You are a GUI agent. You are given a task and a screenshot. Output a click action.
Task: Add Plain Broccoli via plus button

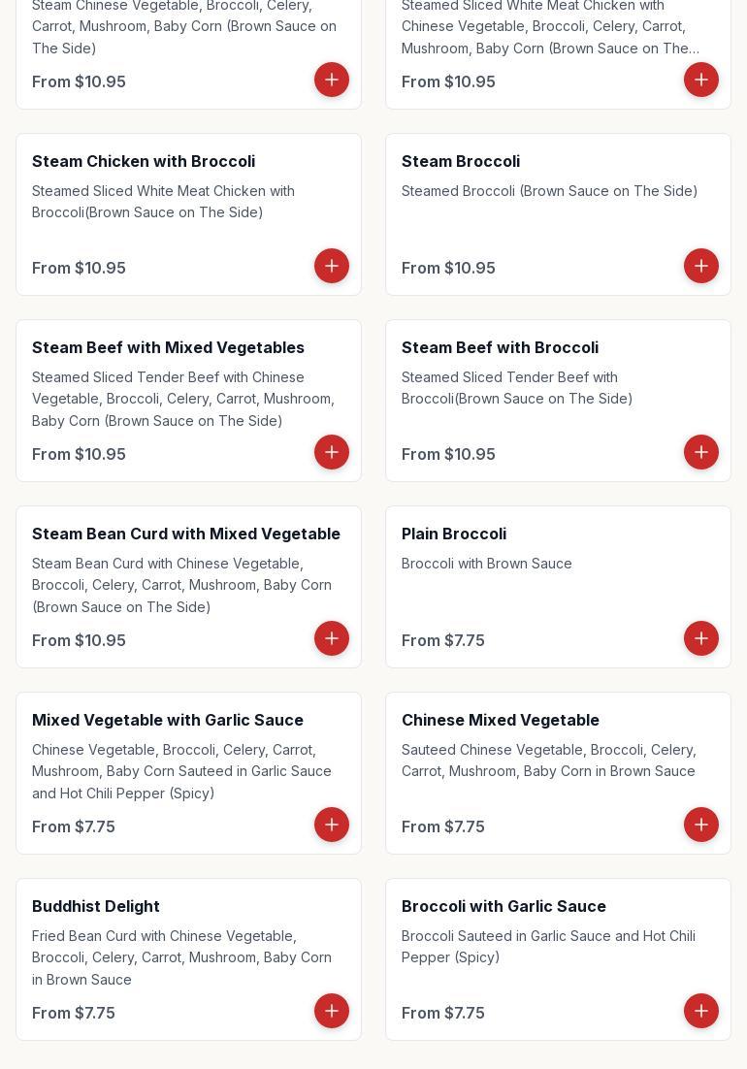coord(700,638)
